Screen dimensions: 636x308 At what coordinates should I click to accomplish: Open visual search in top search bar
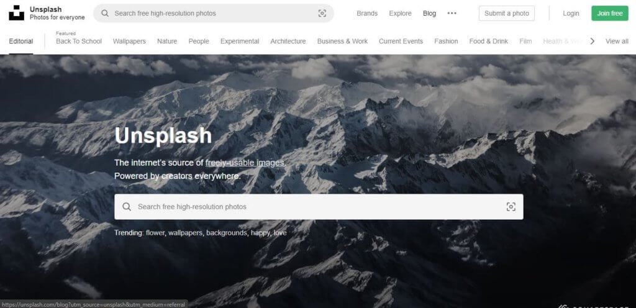tap(322, 13)
